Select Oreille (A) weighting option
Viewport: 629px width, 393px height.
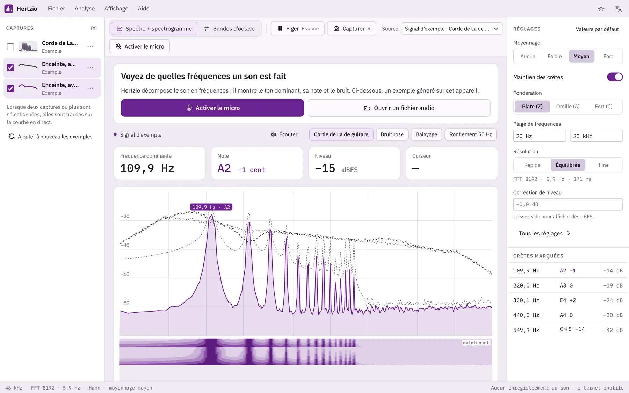(568, 107)
